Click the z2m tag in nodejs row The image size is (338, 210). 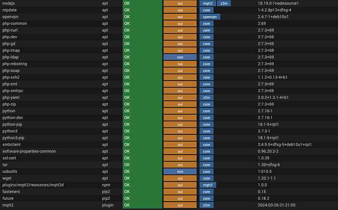(224, 3)
